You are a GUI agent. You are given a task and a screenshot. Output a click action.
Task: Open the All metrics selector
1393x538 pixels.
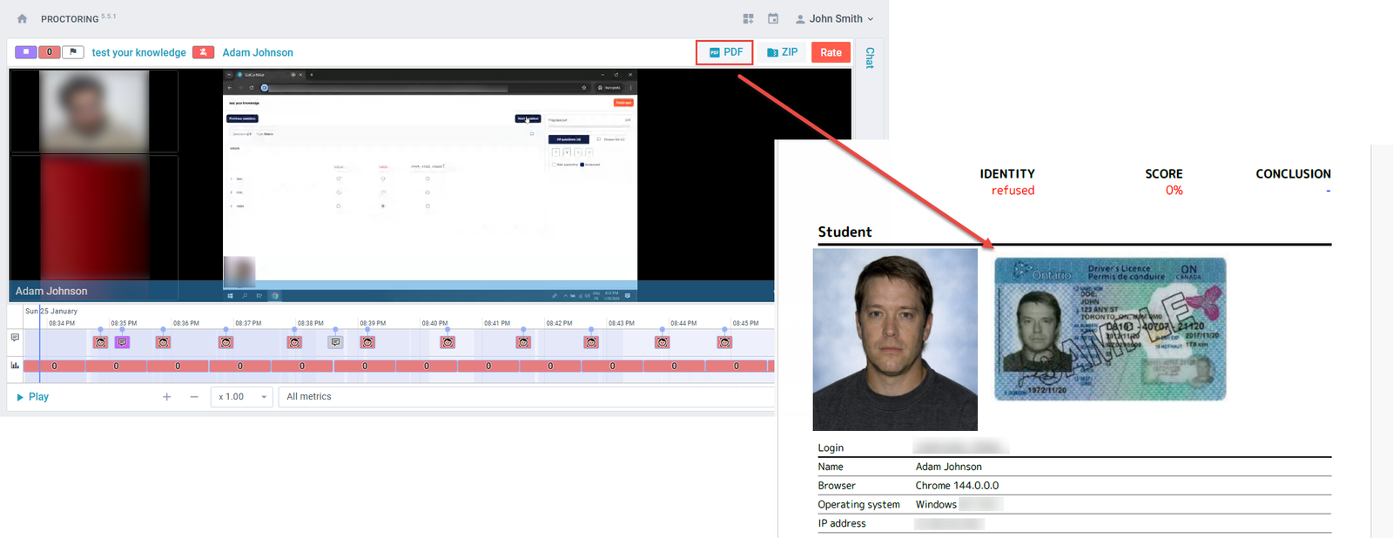pos(526,397)
